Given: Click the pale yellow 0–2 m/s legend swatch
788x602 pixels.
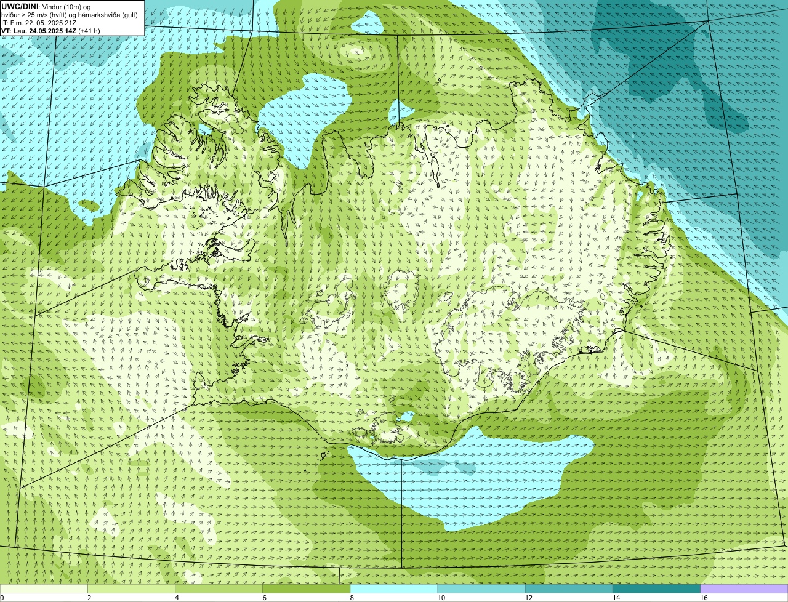Looking at the screenshot, I should tap(44, 589).
